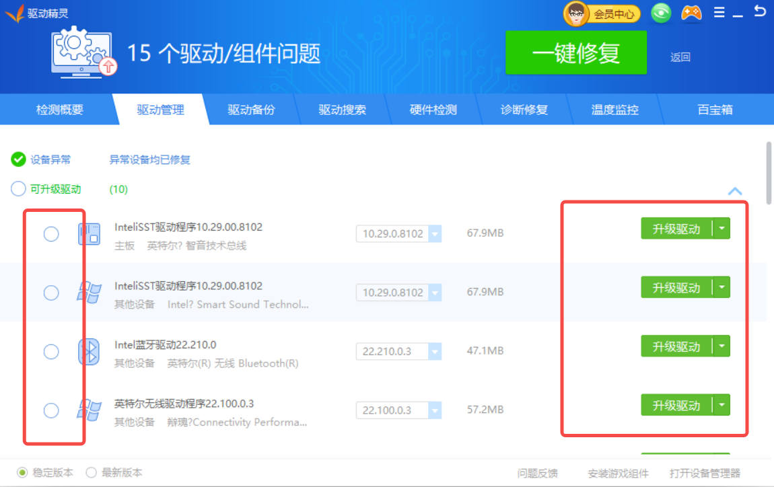Open the game controller icon
Image resolution: width=774 pixels, height=487 pixels.
tap(691, 13)
